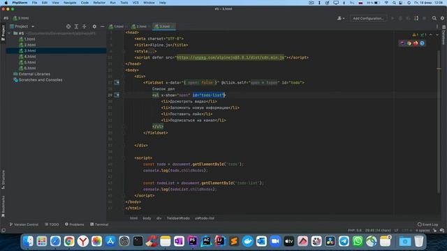The width and height of the screenshot is (447, 251).
Task: Click Collapse All in Project panel
Action: [84, 26]
